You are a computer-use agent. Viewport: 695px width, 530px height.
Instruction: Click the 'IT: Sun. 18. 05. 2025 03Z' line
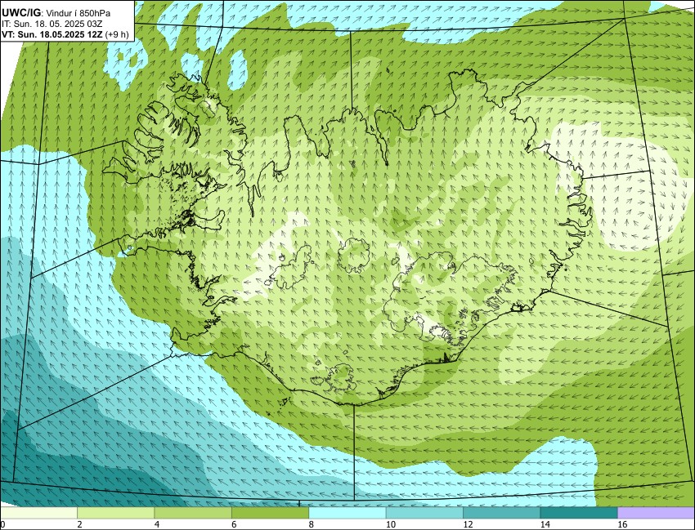coord(52,24)
